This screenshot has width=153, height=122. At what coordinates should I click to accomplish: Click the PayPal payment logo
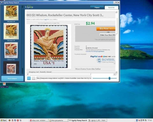coord(94,56)
